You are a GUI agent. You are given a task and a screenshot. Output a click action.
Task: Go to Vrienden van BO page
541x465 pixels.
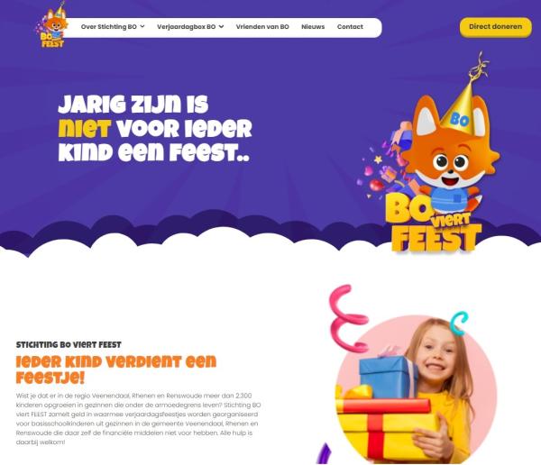point(262,27)
